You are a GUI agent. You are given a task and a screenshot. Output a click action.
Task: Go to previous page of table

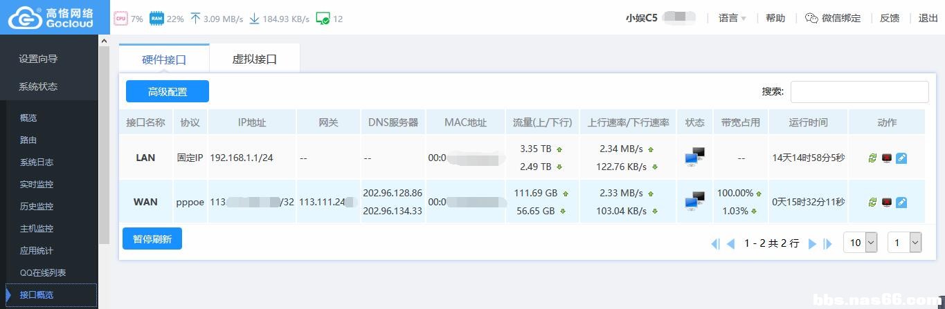(730, 243)
